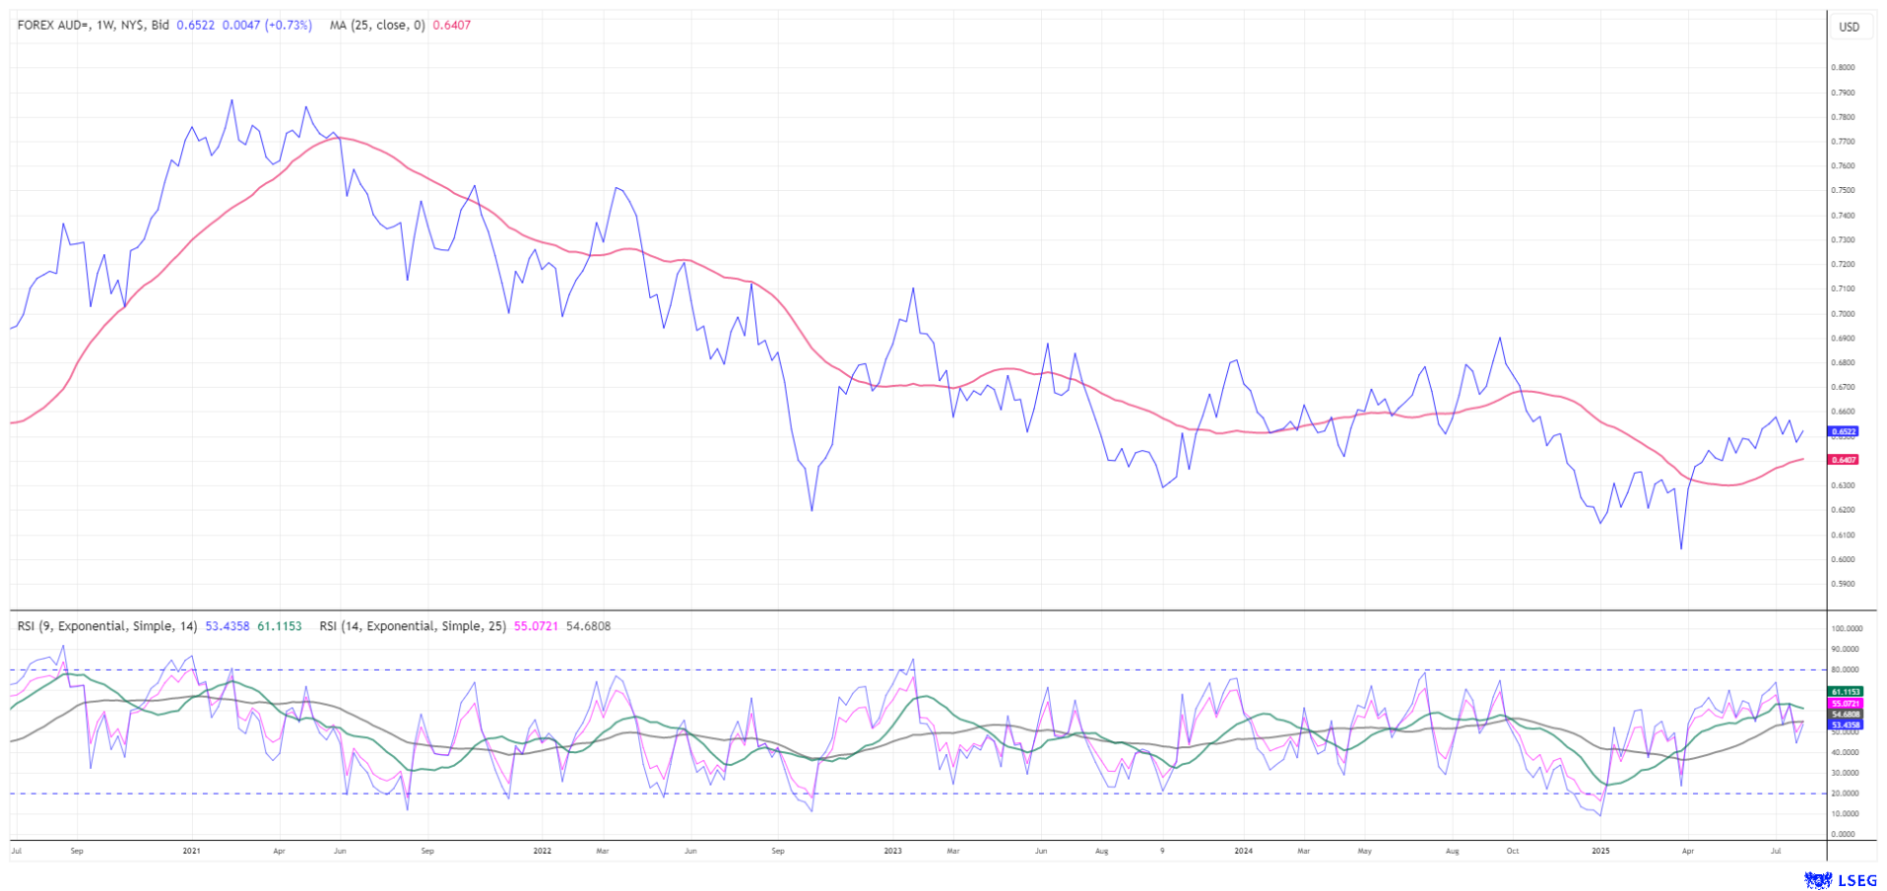Click the 2021 label on time axis
Viewport: 1887px width, 891px height.
point(191,851)
